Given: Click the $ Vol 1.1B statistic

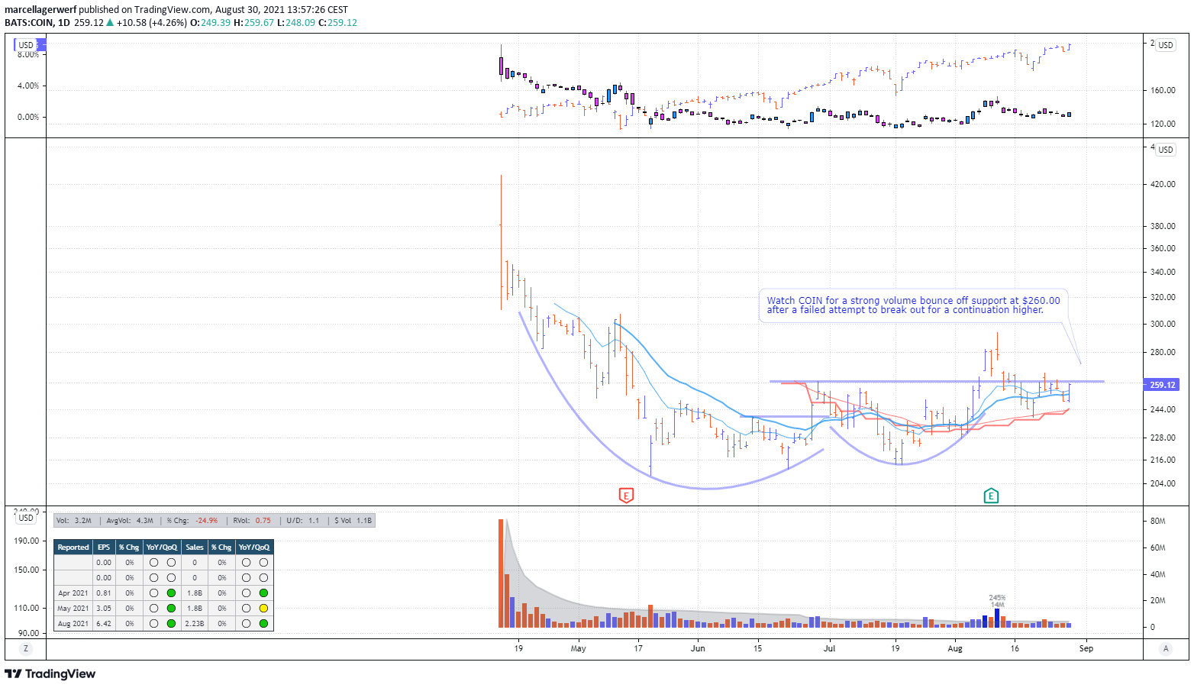Looking at the screenshot, I should pos(353,520).
